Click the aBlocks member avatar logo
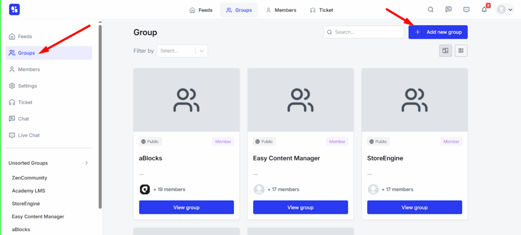This screenshot has height=235, width=521. (x=144, y=190)
